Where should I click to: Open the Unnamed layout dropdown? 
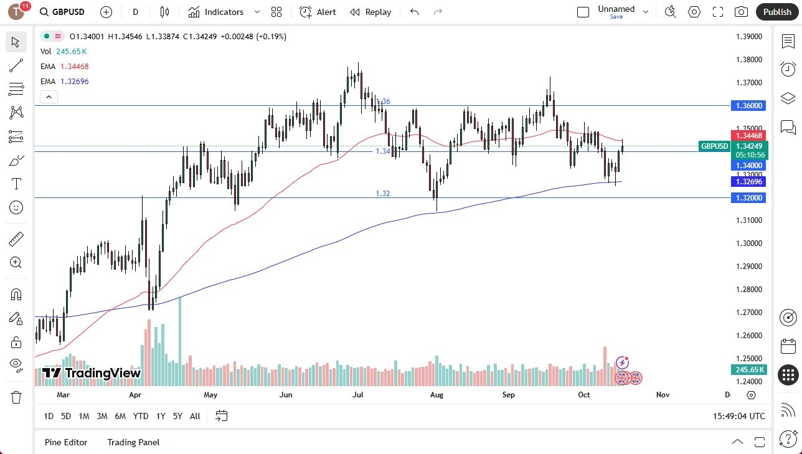646,11
